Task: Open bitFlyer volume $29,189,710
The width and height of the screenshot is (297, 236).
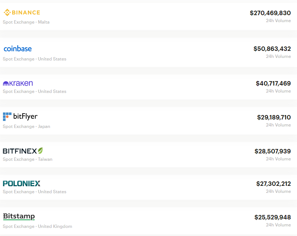Action: pos(274,117)
